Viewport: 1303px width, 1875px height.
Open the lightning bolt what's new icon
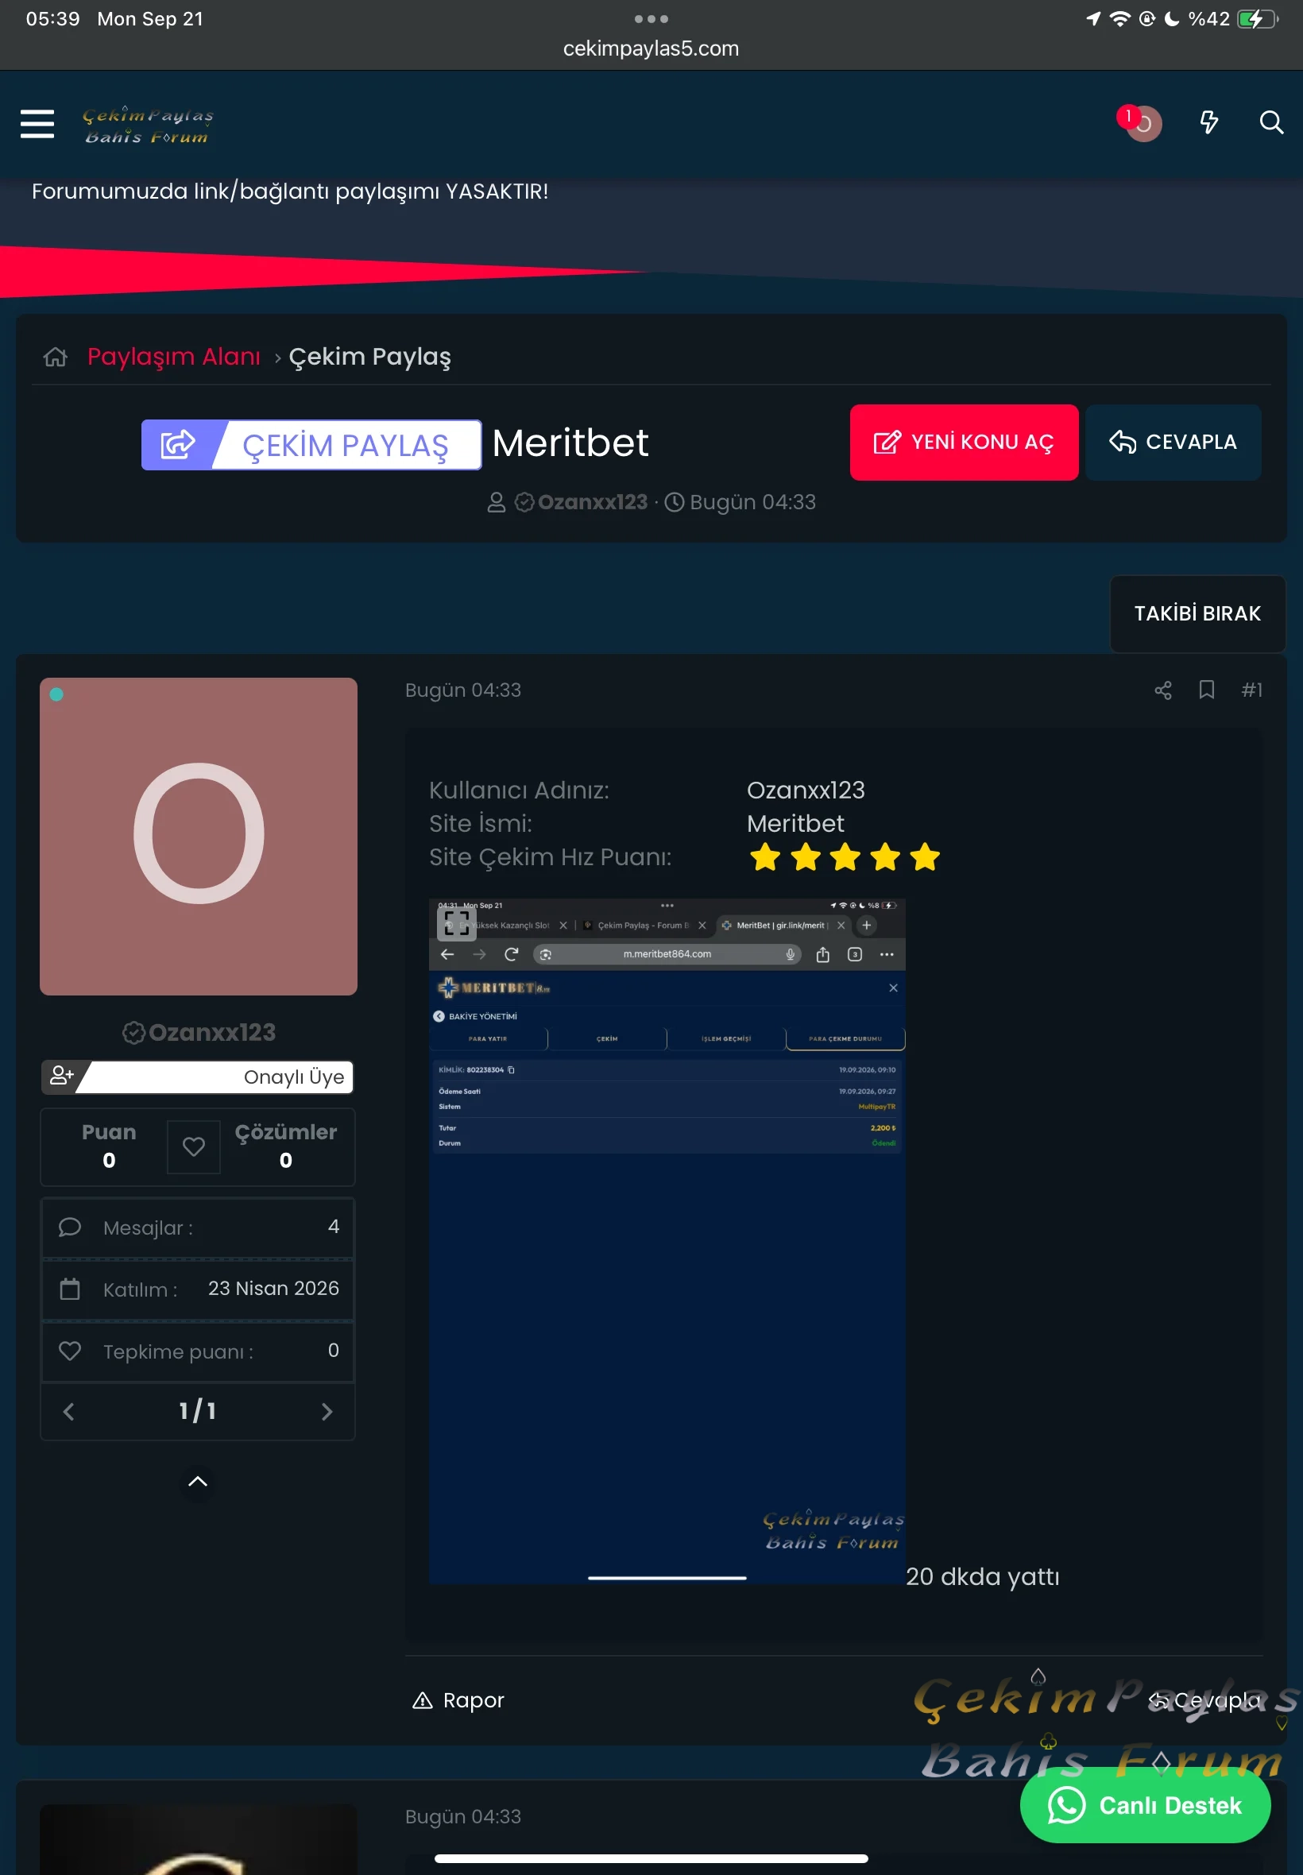[1208, 122]
